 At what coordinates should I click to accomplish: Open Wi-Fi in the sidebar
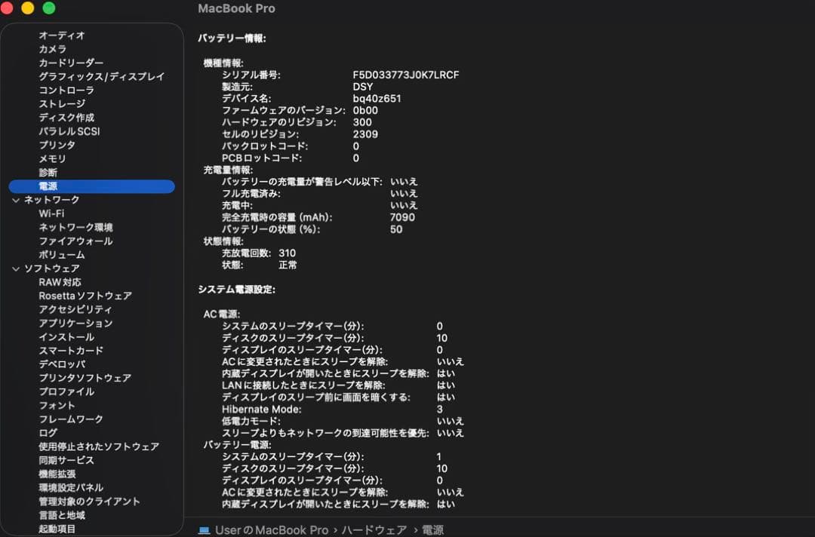[x=51, y=213]
